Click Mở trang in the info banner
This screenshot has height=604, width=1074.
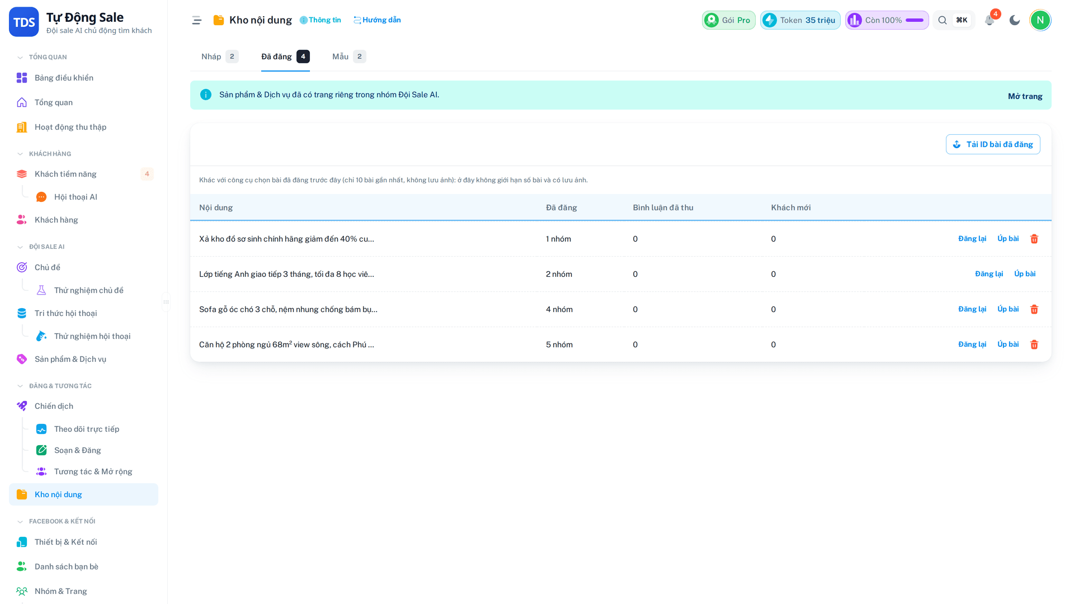coord(1025,96)
